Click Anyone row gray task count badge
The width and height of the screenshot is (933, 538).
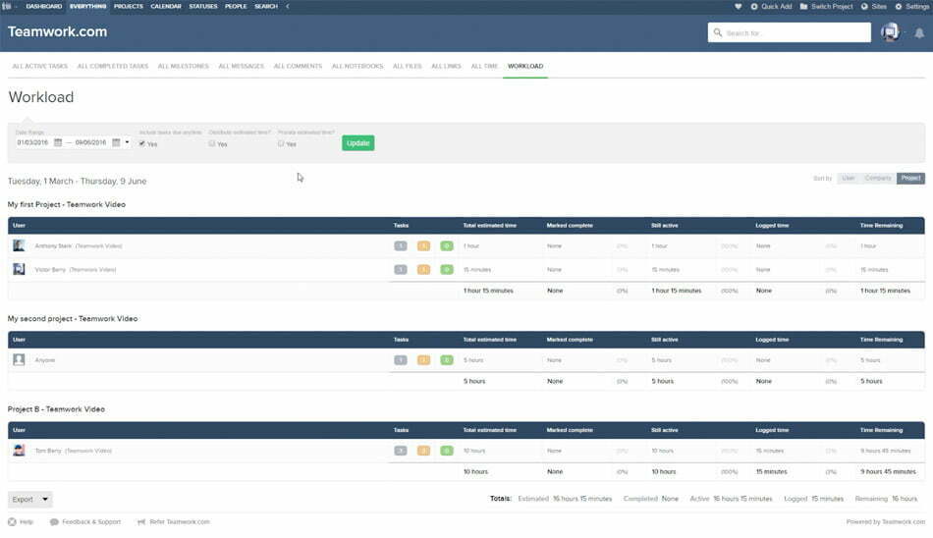point(401,360)
